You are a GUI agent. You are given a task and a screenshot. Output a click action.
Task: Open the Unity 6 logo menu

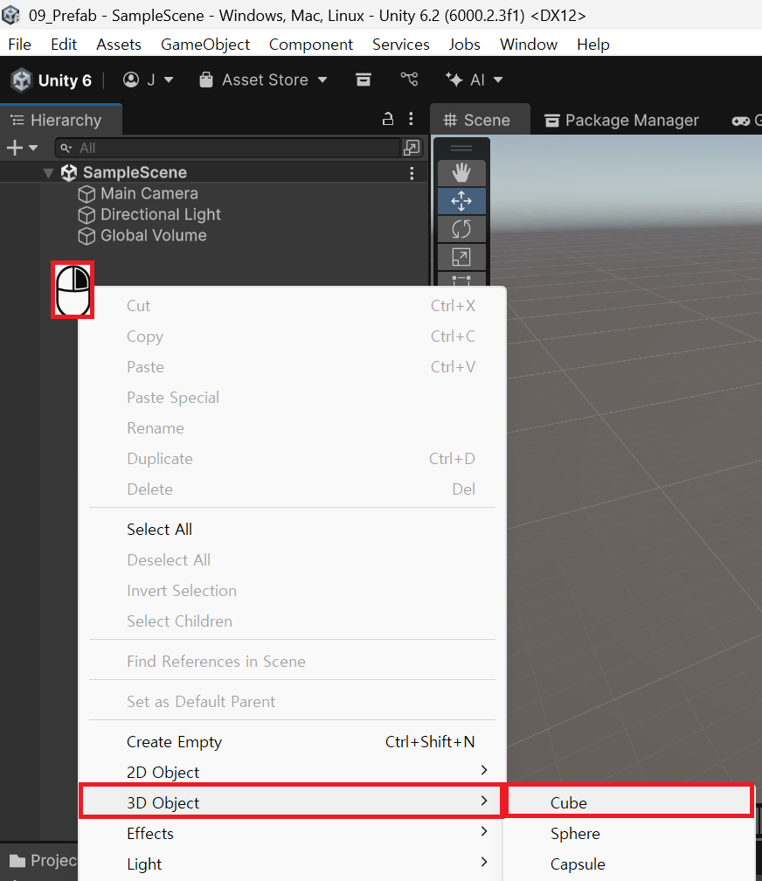pyautogui.click(x=52, y=80)
